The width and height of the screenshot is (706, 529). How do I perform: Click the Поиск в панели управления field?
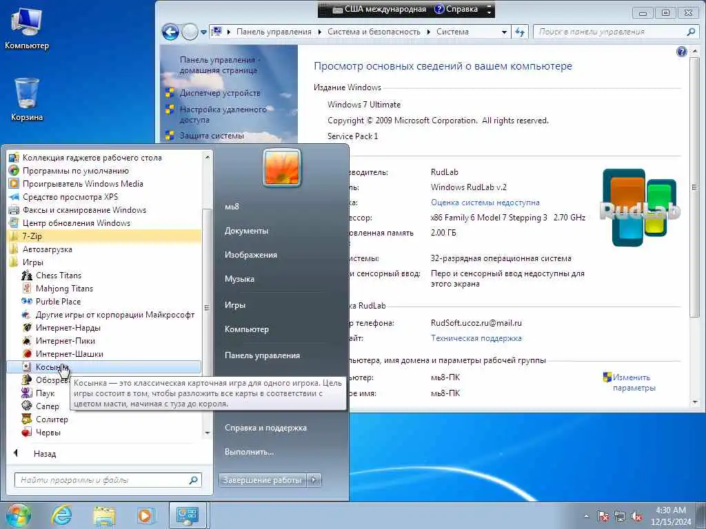[615, 32]
